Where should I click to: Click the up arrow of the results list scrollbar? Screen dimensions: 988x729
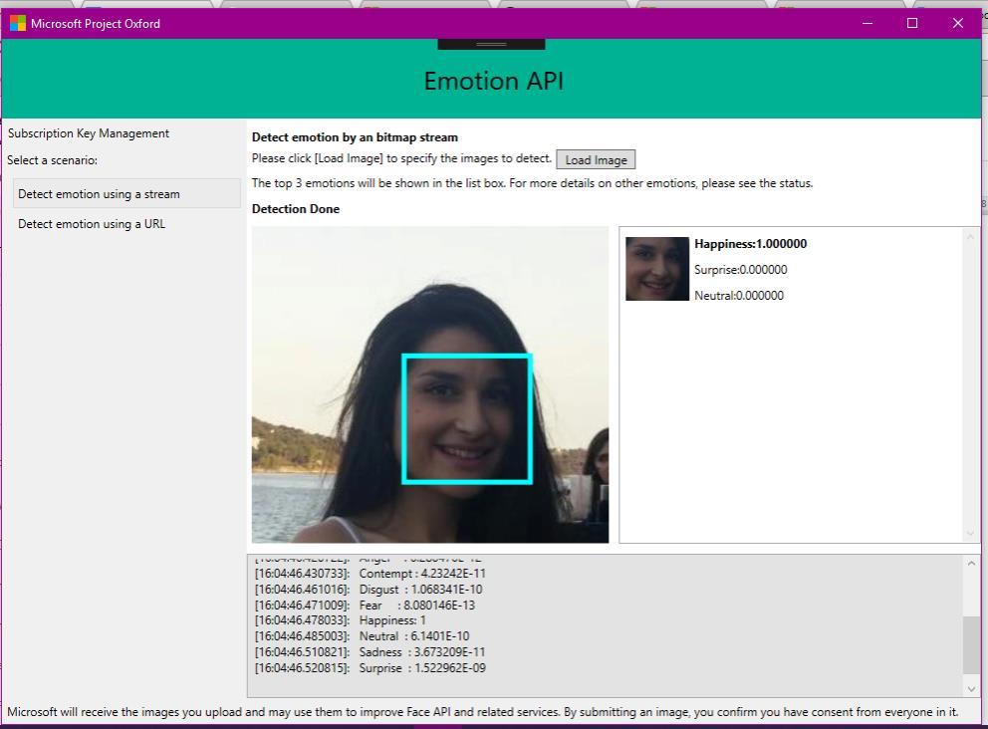tap(970, 237)
